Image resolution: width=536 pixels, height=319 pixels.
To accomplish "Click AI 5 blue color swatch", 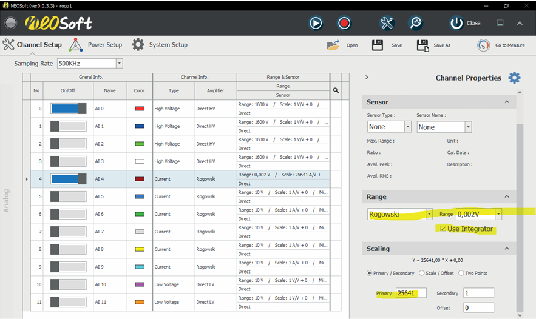I will (x=140, y=196).
